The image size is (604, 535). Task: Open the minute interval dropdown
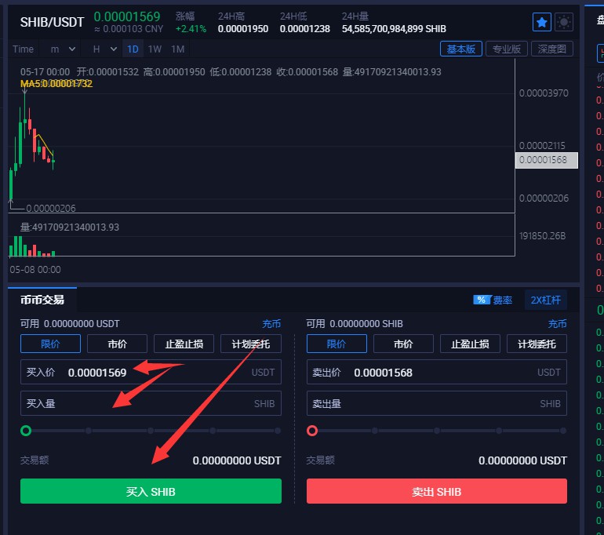coord(63,49)
